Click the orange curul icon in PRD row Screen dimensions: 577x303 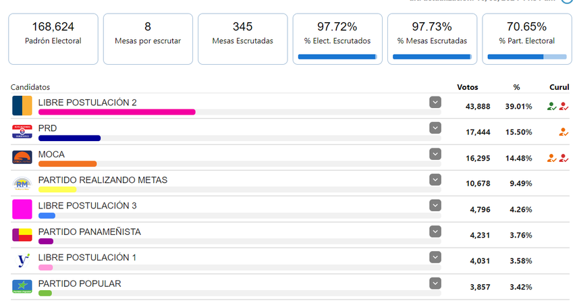click(x=564, y=132)
